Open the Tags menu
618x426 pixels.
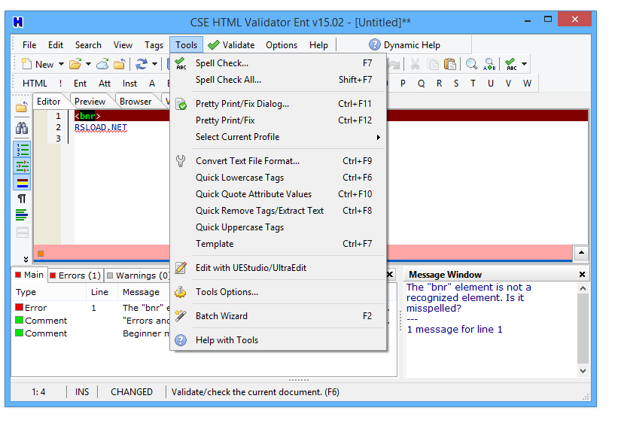pos(154,45)
